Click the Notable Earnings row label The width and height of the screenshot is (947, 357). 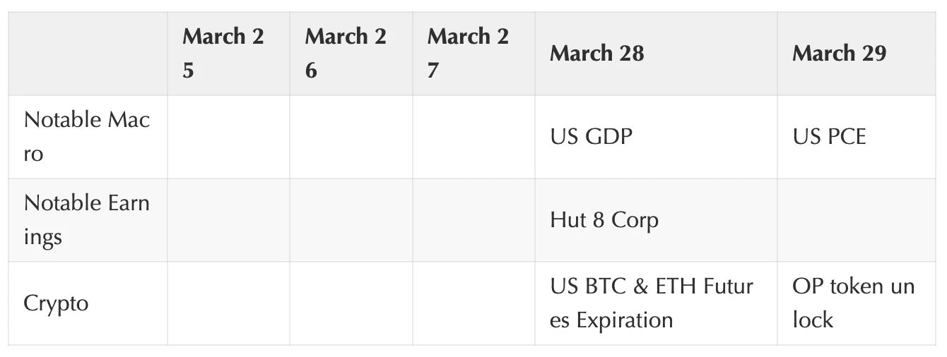tap(87, 220)
